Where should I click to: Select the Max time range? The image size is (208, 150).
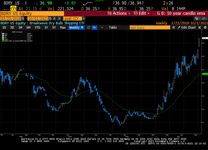point(63,27)
